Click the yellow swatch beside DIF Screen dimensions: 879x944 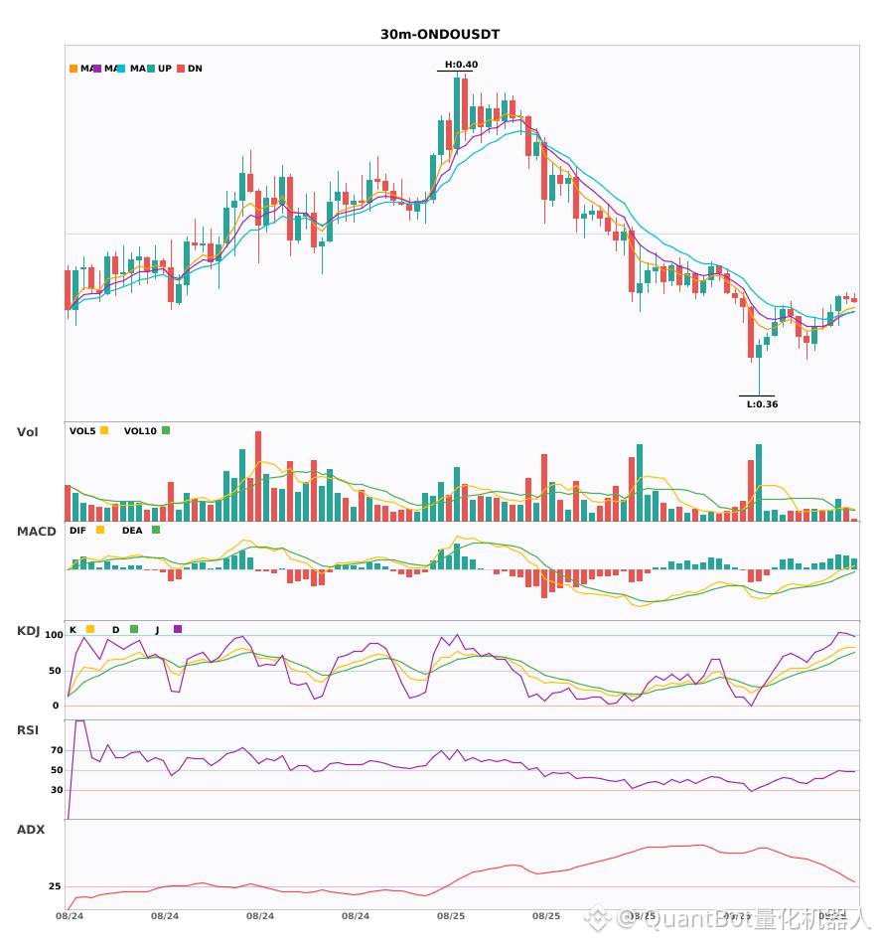(100, 530)
